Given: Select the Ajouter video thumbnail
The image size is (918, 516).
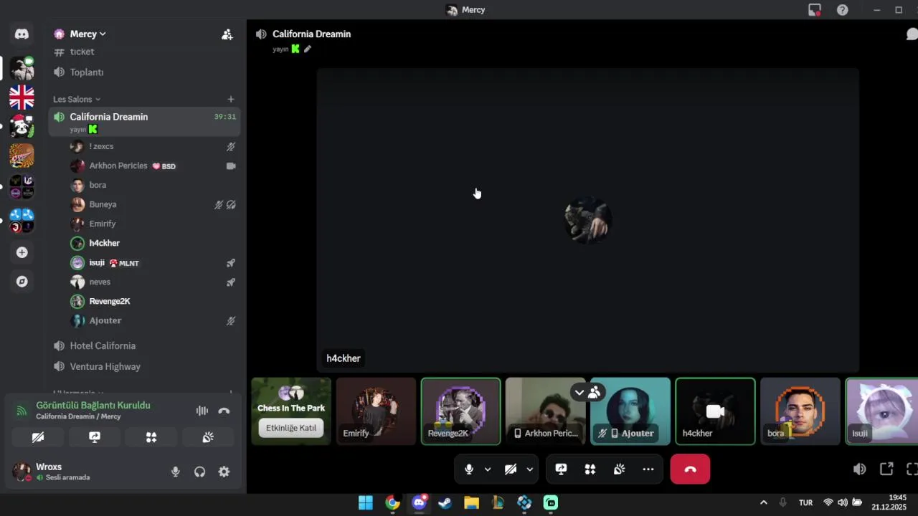Looking at the screenshot, I should click(630, 411).
